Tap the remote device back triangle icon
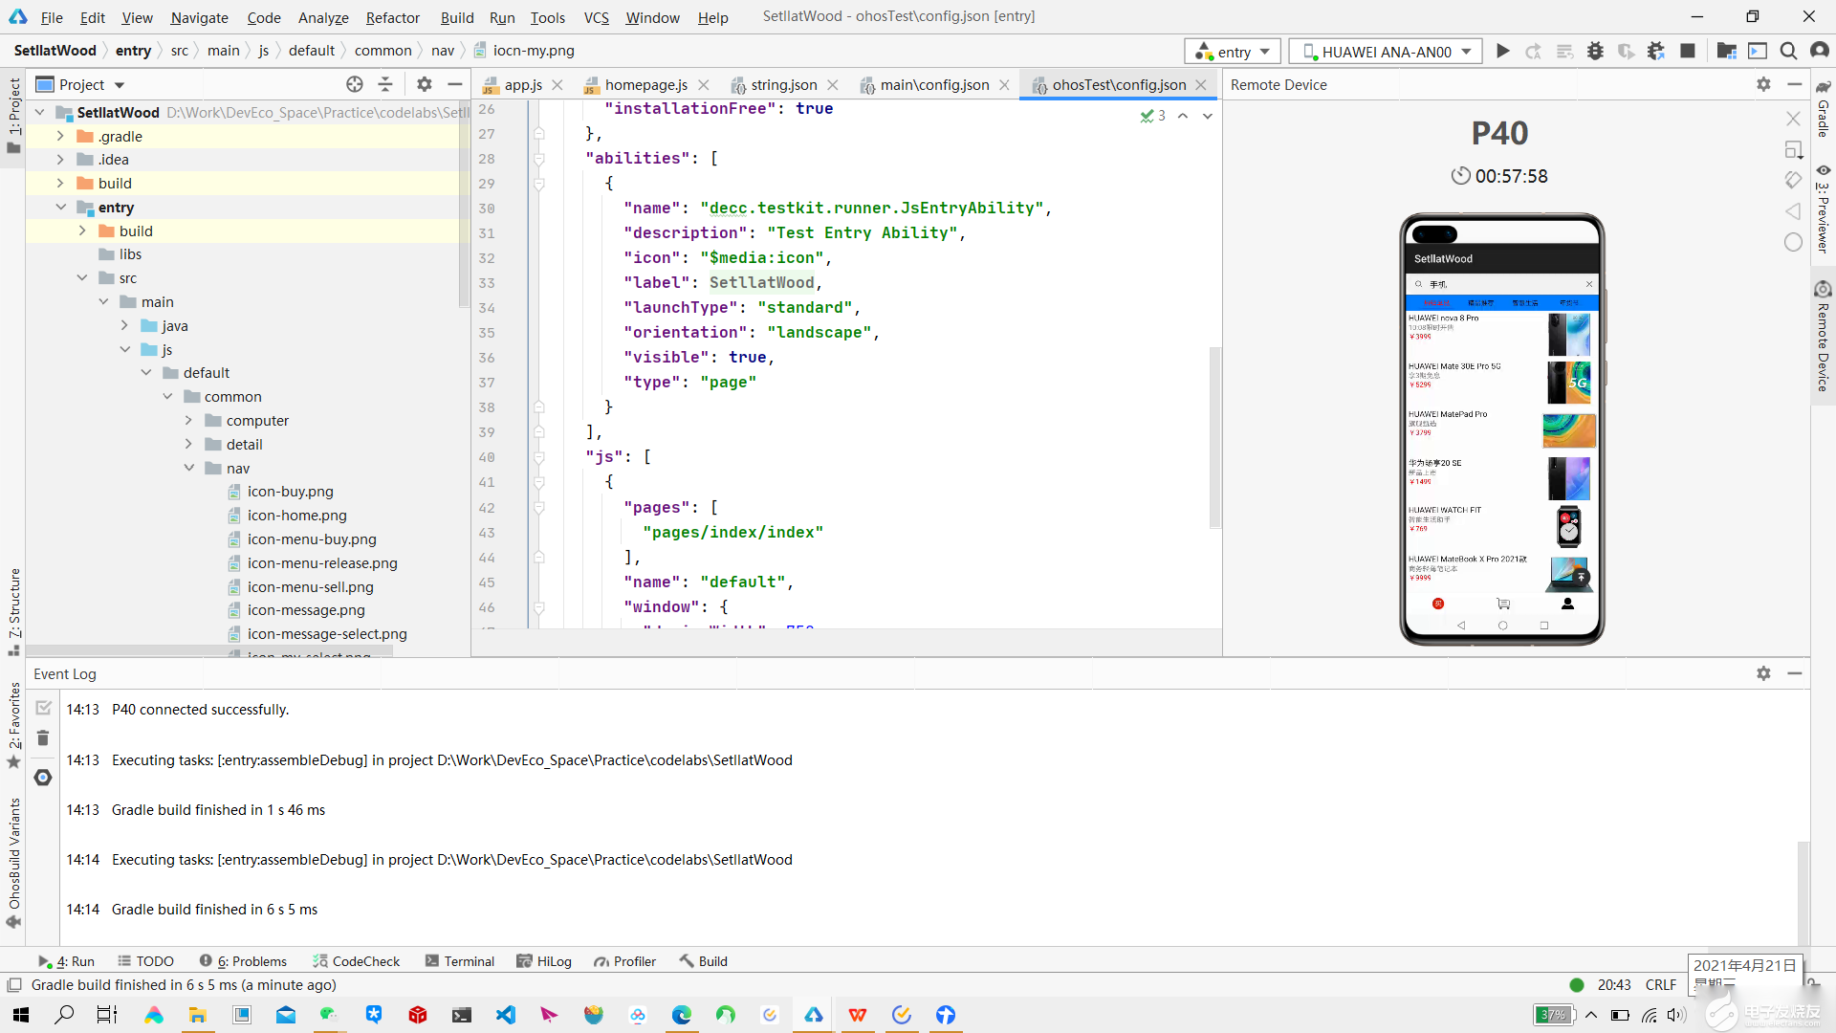 click(1793, 211)
